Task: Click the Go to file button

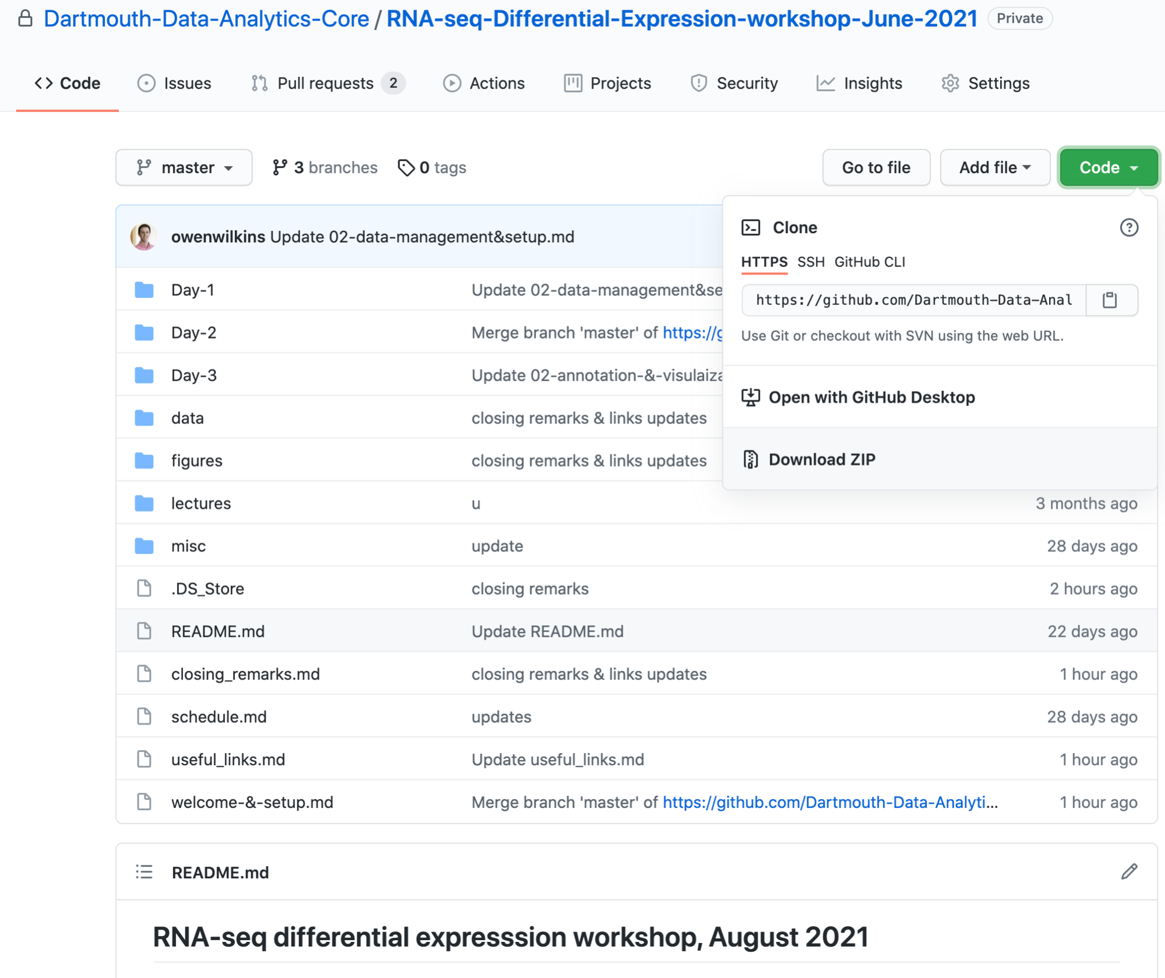Action: (x=875, y=168)
